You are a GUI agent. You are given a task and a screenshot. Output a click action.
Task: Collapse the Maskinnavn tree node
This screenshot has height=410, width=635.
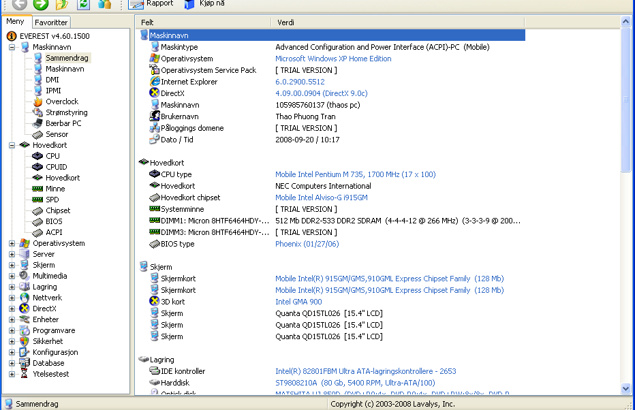click(x=12, y=47)
